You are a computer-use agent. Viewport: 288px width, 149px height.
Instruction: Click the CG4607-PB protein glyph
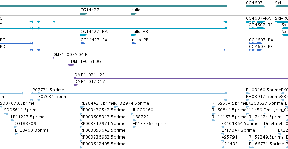256,50
